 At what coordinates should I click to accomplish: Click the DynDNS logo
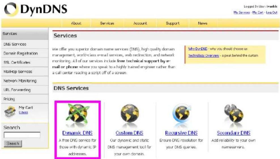pos(36,9)
